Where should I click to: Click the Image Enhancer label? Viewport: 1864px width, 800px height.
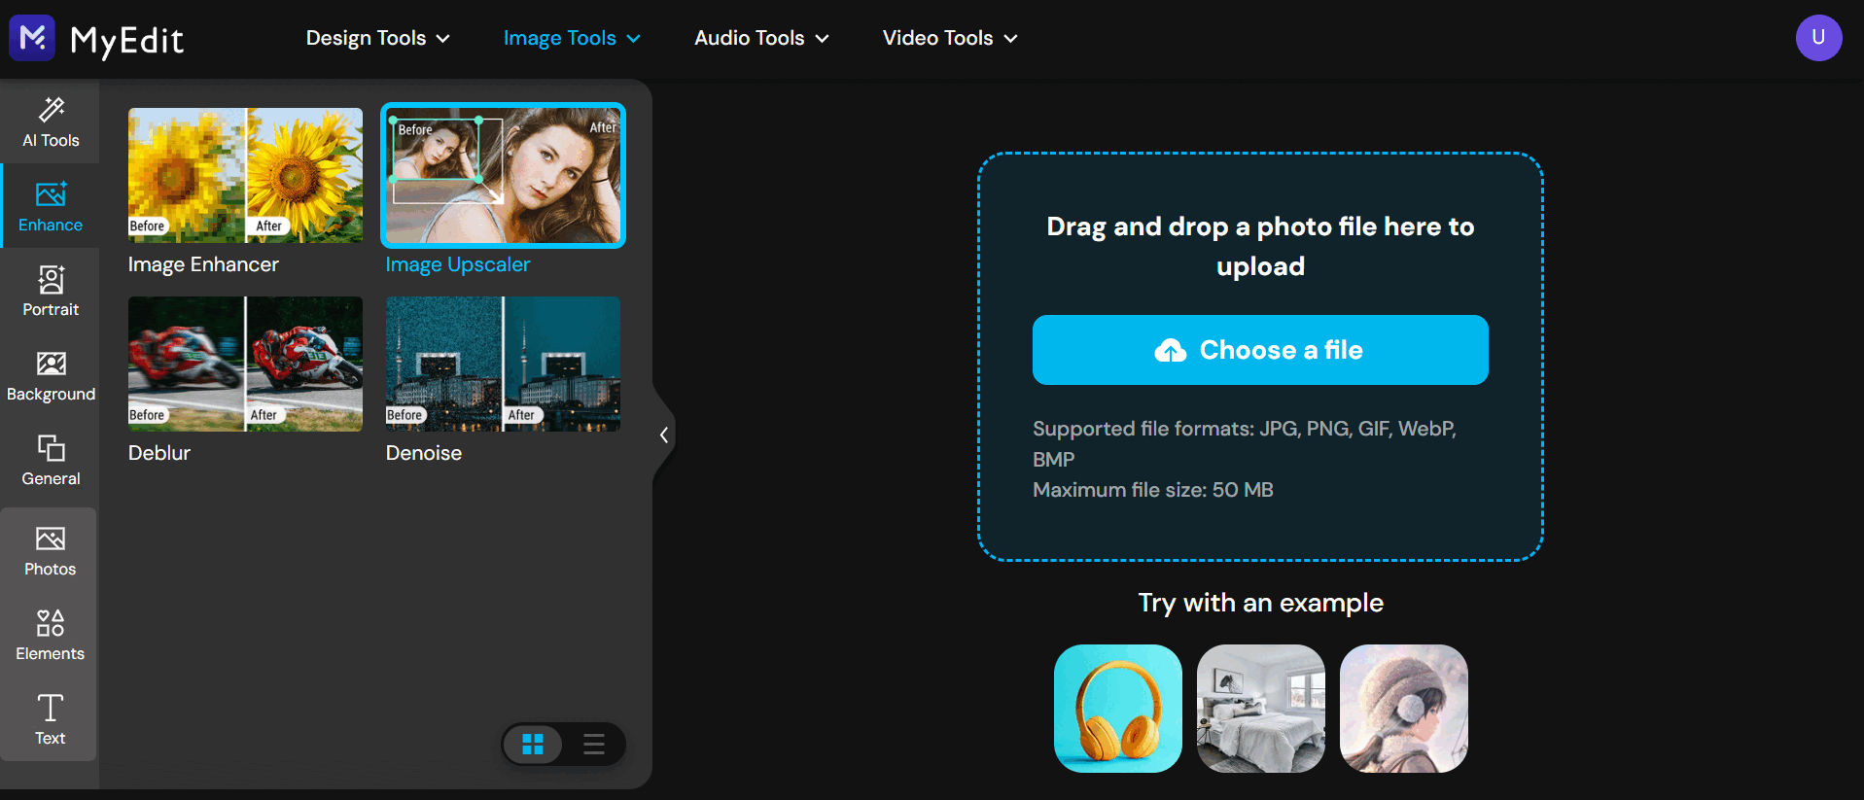click(203, 264)
